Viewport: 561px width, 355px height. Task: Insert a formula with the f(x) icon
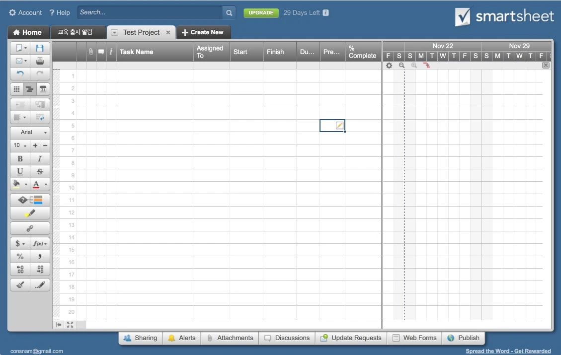[x=39, y=243]
